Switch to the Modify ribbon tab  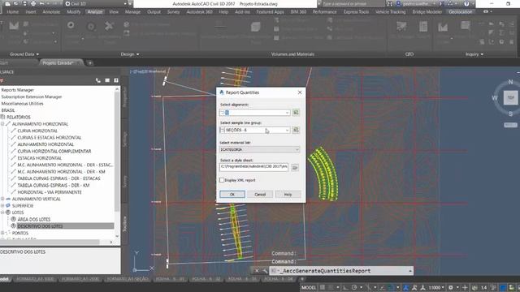[74, 12]
